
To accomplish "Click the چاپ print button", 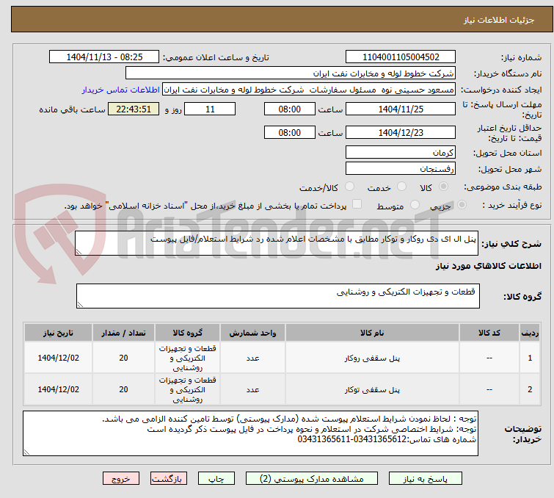I will click(216, 479).
